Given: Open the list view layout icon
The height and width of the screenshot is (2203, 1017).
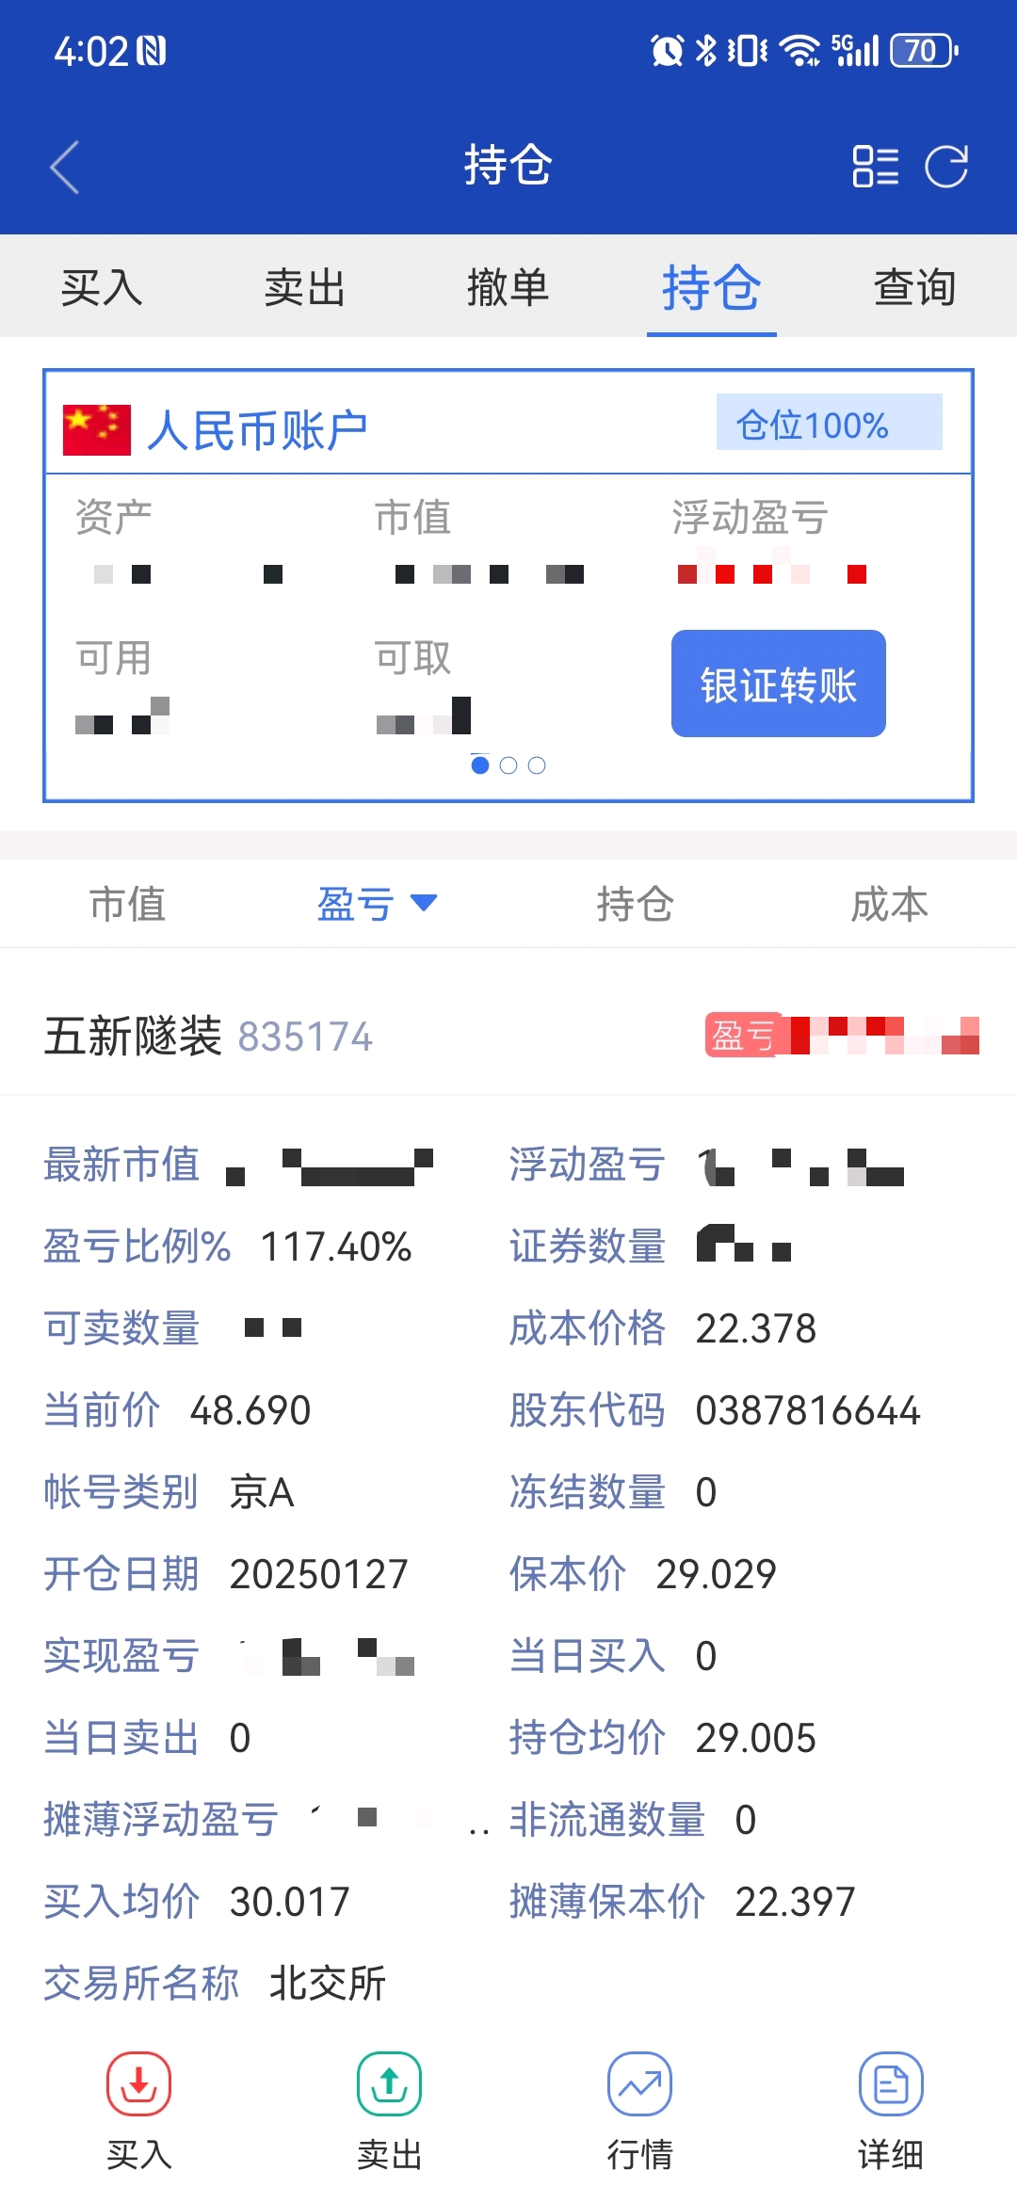Looking at the screenshot, I should [876, 167].
